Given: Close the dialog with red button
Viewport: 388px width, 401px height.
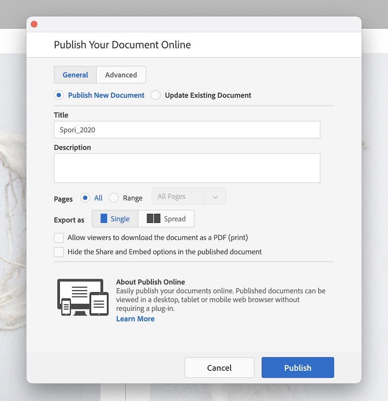Looking at the screenshot, I should (x=34, y=24).
